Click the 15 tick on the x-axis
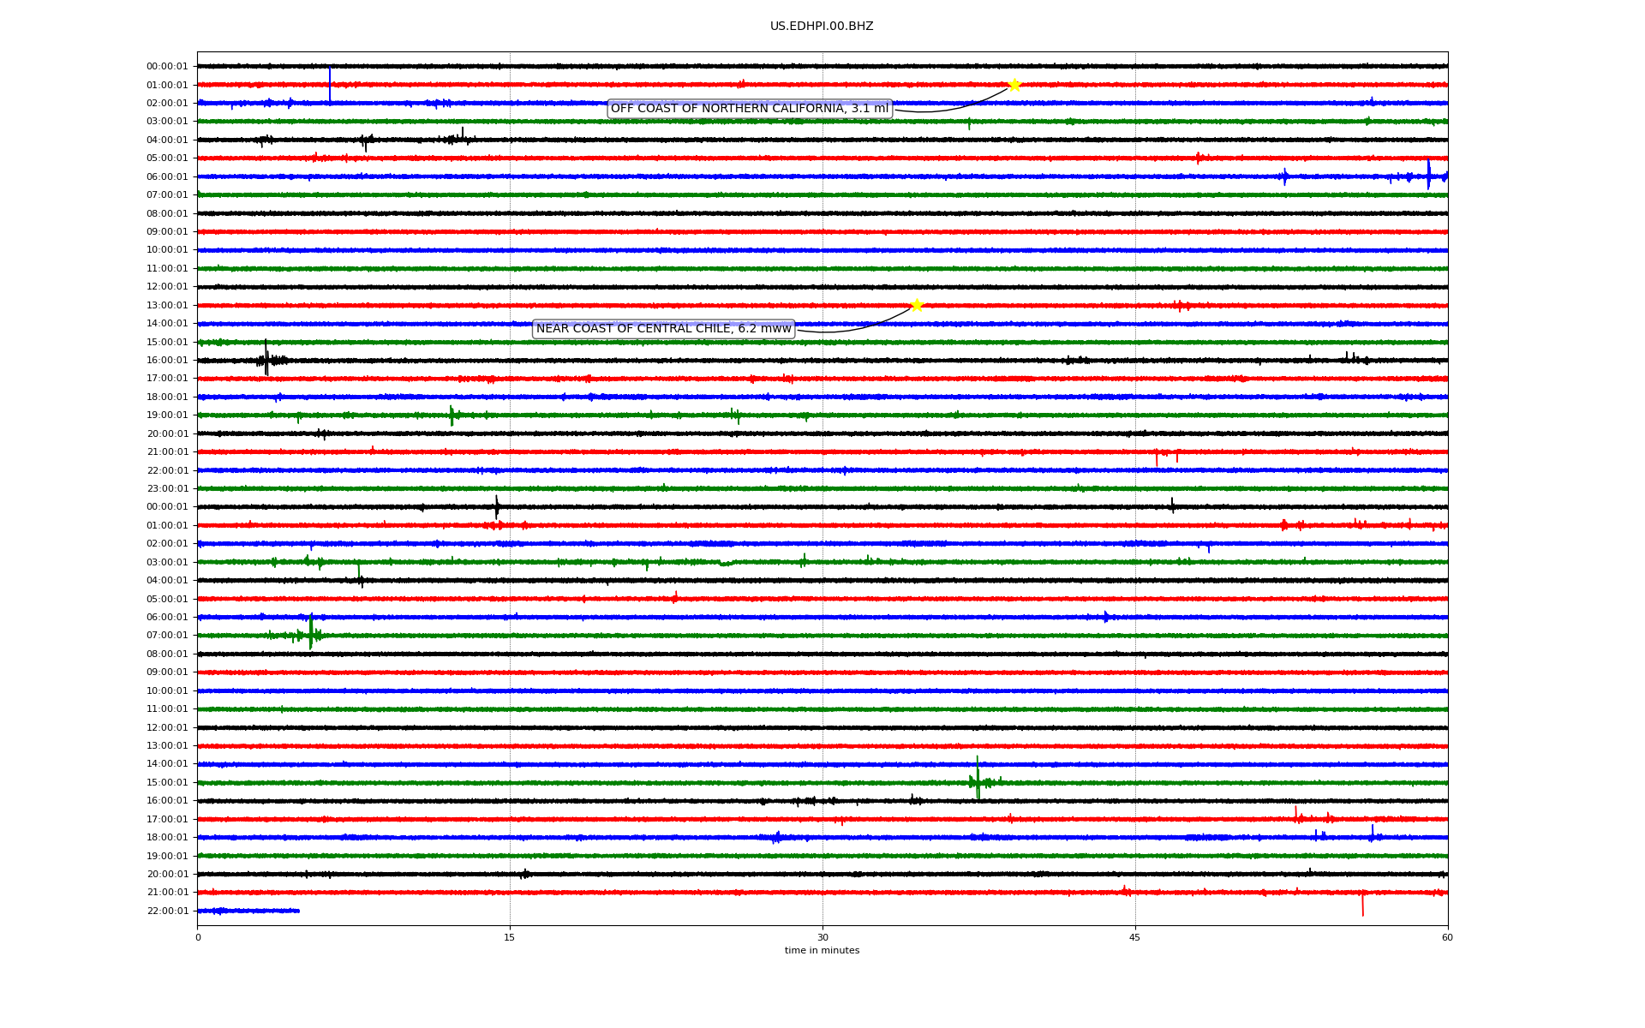 (x=510, y=937)
